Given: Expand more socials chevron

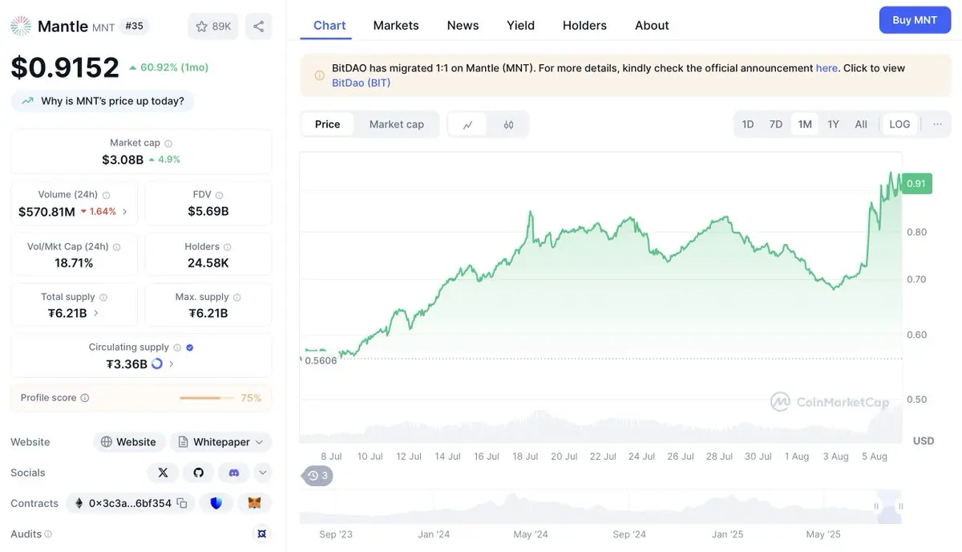Looking at the screenshot, I should [262, 473].
